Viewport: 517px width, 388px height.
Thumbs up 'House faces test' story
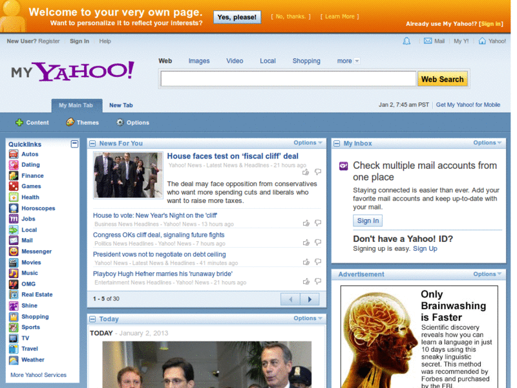pos(306,172)
